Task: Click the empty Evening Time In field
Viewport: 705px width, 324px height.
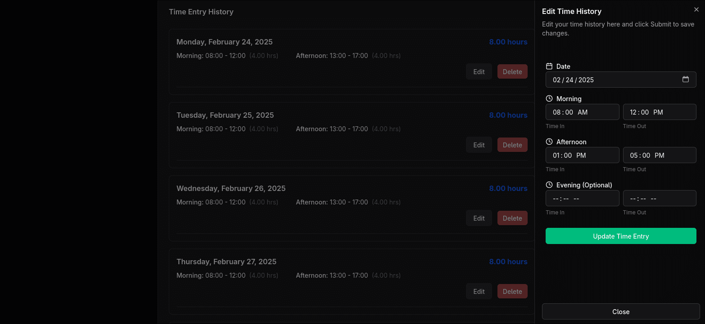Action: (582, 198)
